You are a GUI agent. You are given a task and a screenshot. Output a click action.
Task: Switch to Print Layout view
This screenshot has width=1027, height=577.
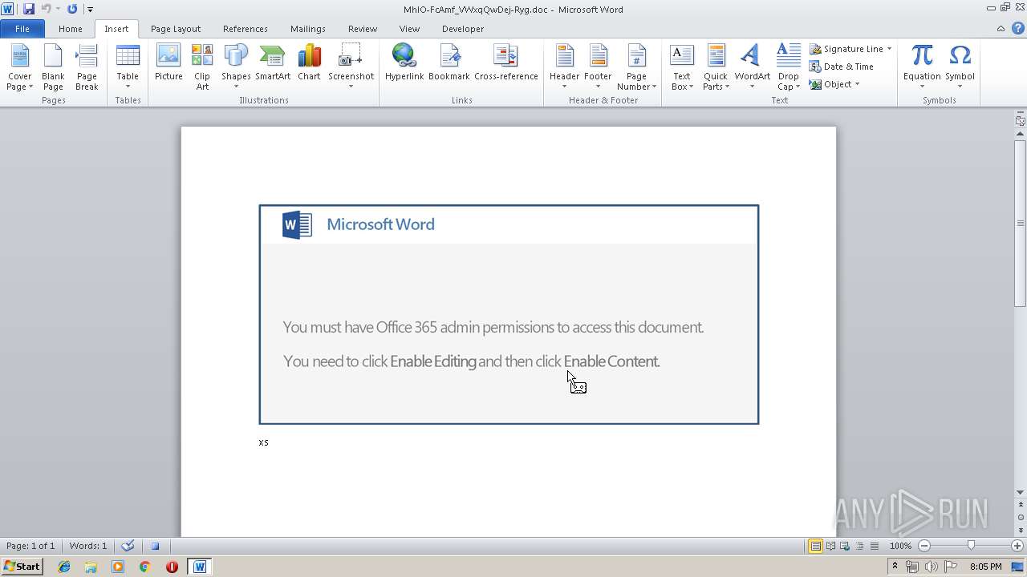815,546
